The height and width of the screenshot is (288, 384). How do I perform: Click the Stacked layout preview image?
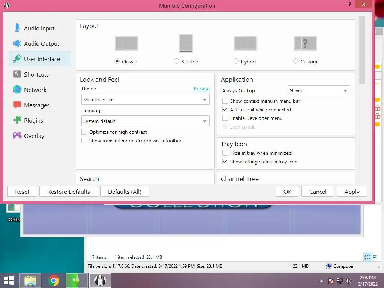pos(186,43)
